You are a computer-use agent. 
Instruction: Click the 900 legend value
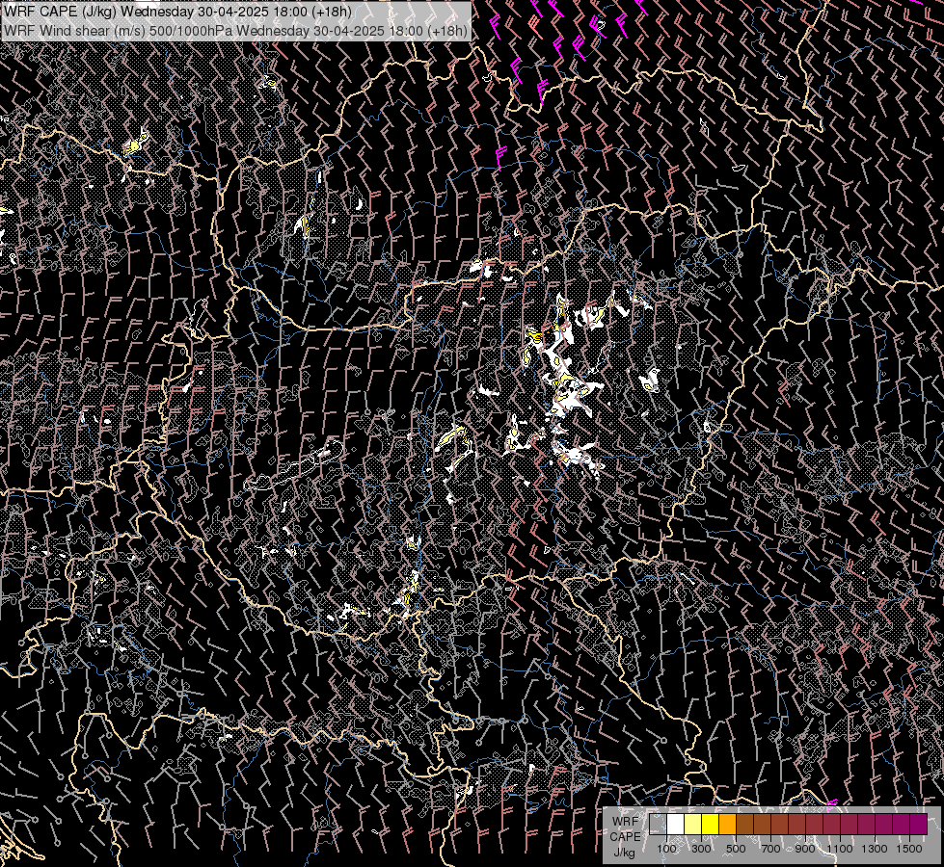[x=805, y=849]
